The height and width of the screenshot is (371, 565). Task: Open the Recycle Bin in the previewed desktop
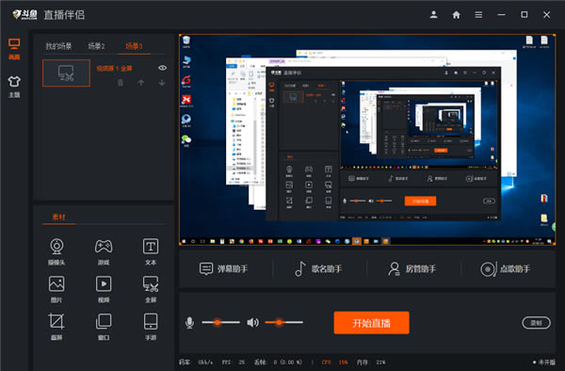tap(186, 41)
